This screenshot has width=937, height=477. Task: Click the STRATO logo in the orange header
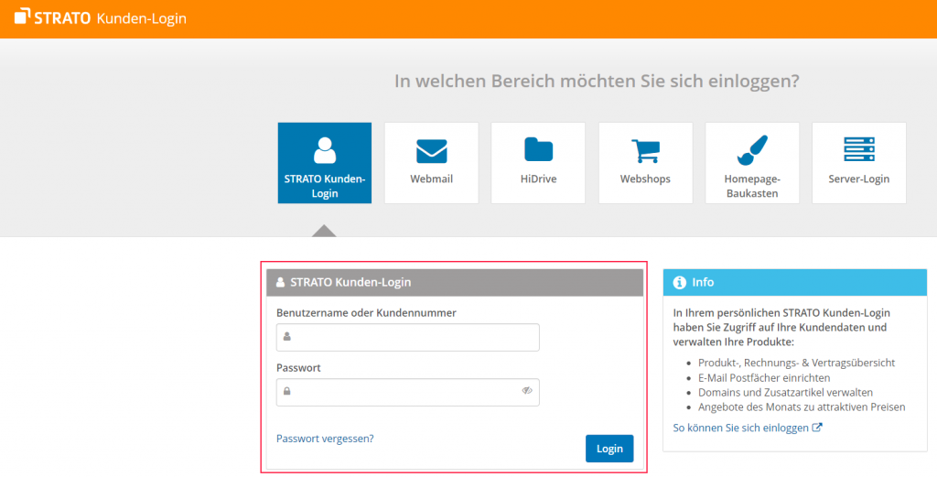52,18
